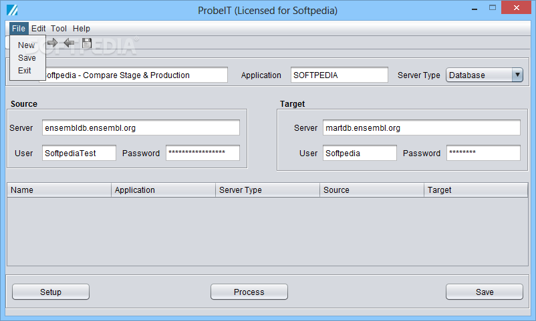Click the Source User field SoftpediaTest

point(79,153)
